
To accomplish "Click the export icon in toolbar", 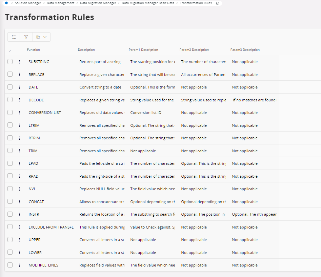I will point(38,37).
